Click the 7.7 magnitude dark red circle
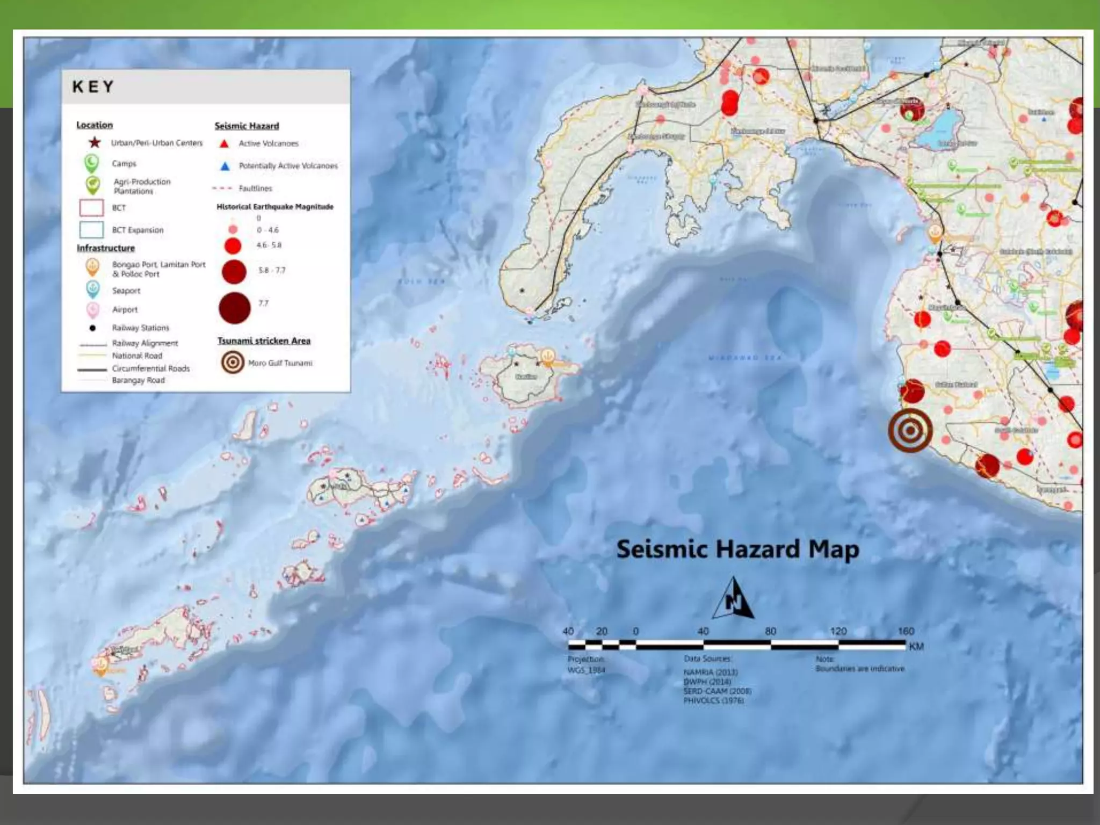Viewport: 1100px width, 825px height. (235, 308)
